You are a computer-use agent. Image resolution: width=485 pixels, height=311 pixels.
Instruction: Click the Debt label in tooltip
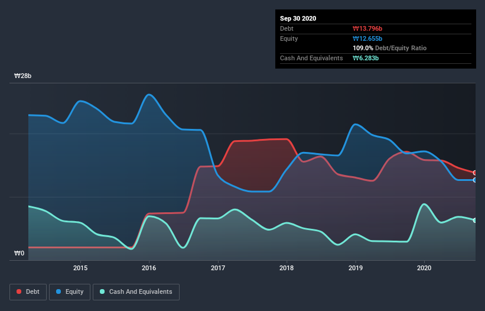click(287, 28)
